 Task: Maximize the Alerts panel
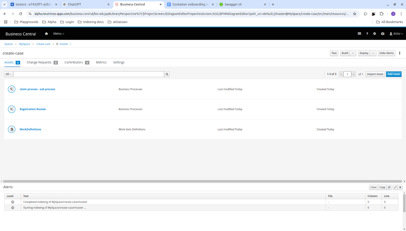(395, 187)
